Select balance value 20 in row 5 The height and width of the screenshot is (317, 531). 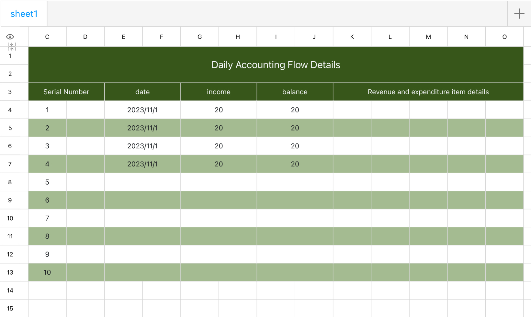295,128
